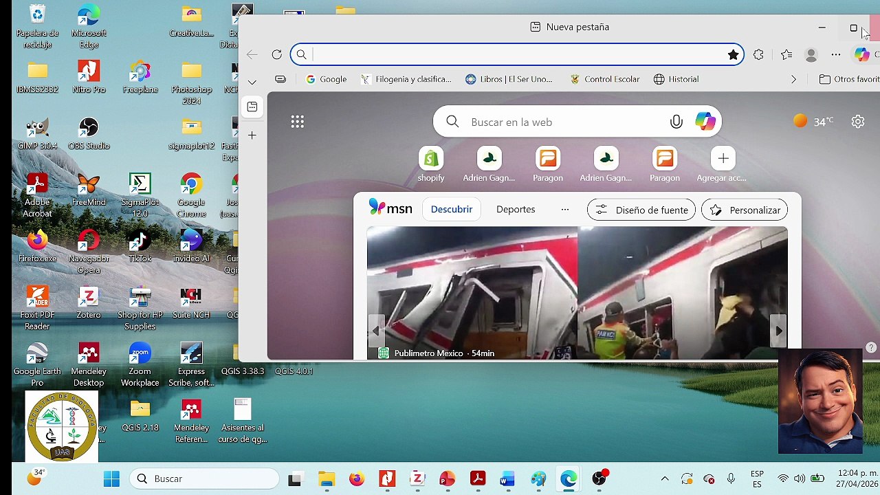The image size is (880, 495).
Task: Open the Nueva pestaña tab title
Action: point(570,27)
